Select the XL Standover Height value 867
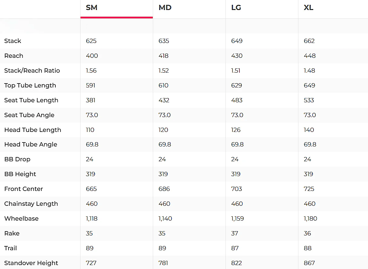 (x=309, y=263)
